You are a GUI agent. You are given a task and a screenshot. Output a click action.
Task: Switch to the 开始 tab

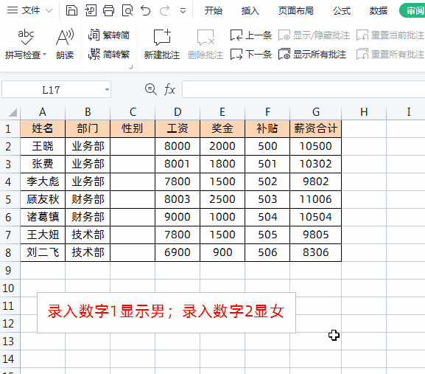[214, 11]
